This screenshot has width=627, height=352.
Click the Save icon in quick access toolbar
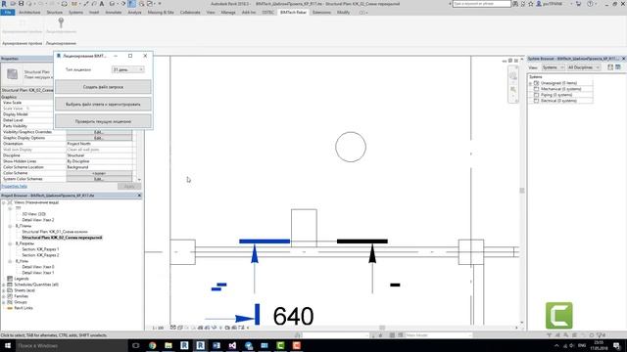tap(21, 4)
